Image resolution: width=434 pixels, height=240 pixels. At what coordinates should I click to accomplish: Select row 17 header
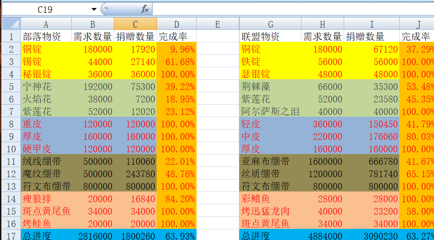click(11, 235)
